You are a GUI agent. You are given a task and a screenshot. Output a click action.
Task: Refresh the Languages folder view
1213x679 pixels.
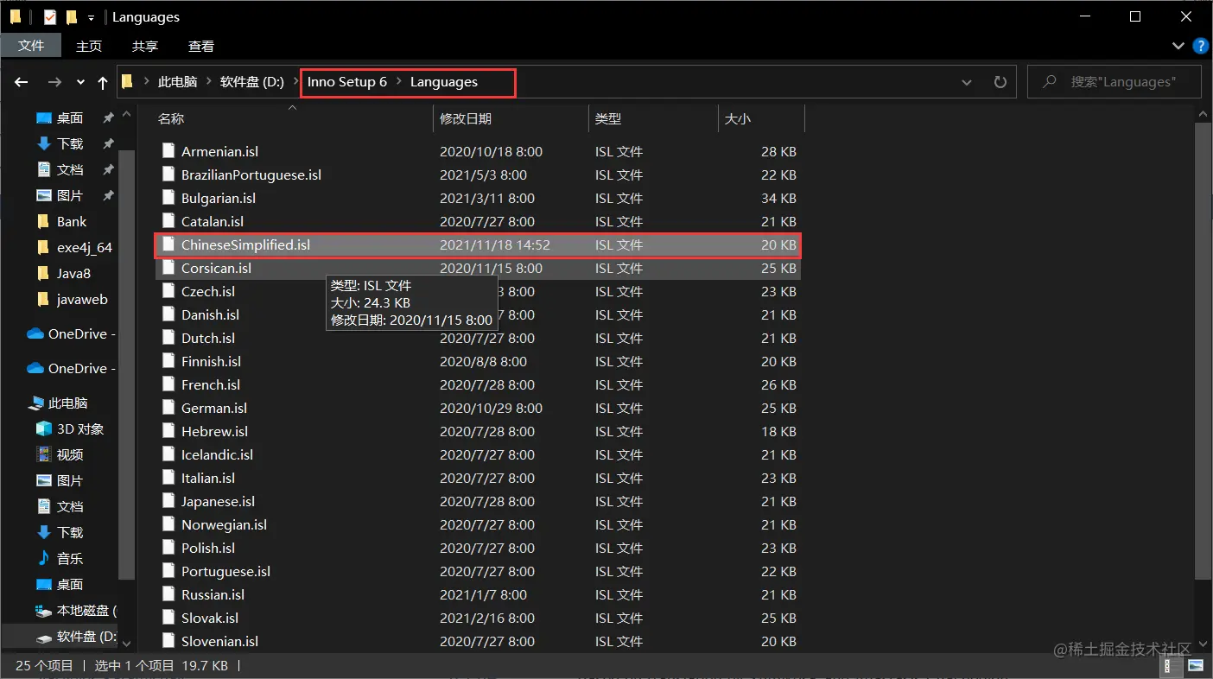1000,82
